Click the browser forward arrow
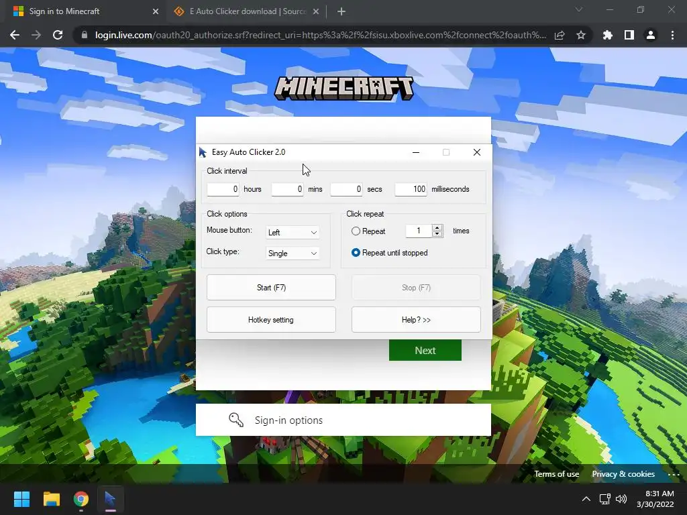Screen dimensions: 687x515 pos(36,35)
